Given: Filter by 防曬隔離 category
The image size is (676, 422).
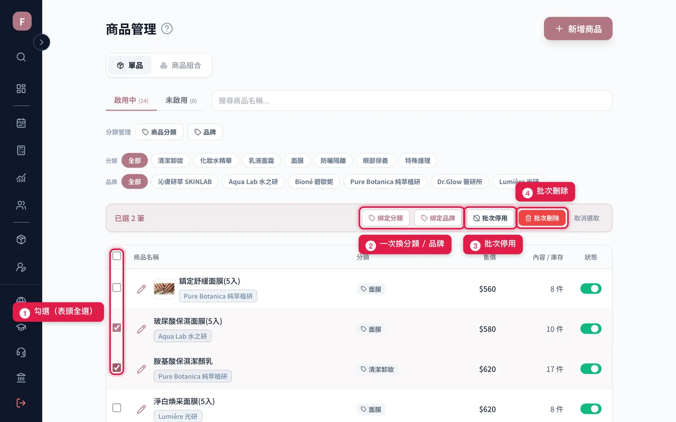Looking at the screenshot, I should coord(333,161).
